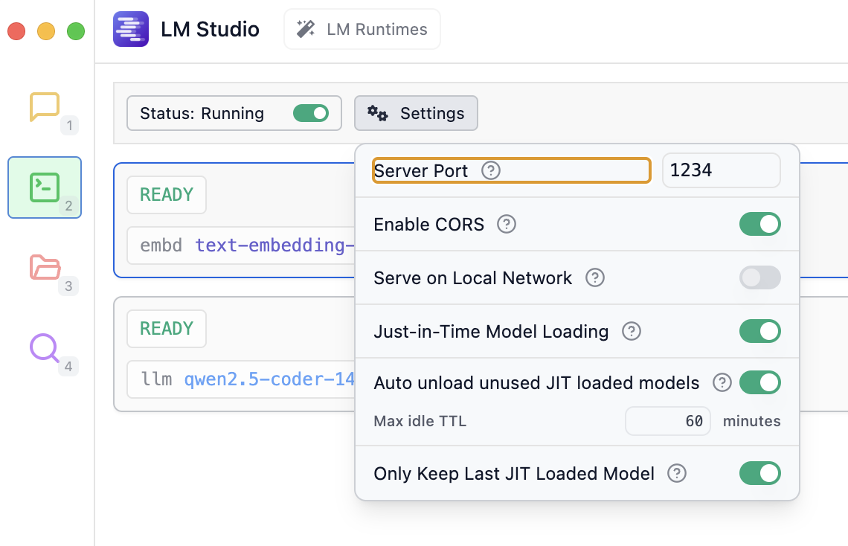Click help icon next to Server Port

(x=491, y=171)
